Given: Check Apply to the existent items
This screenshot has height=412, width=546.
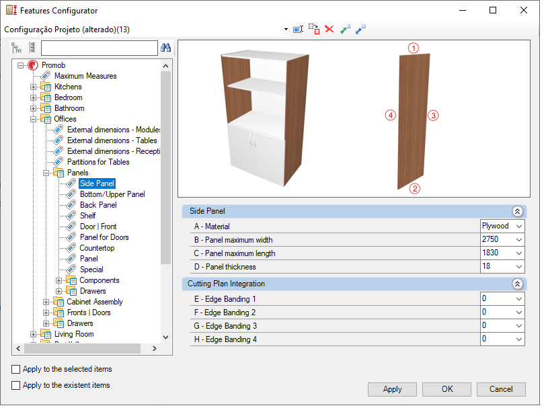Looking at the screenshot, I should tap(15, 385).
